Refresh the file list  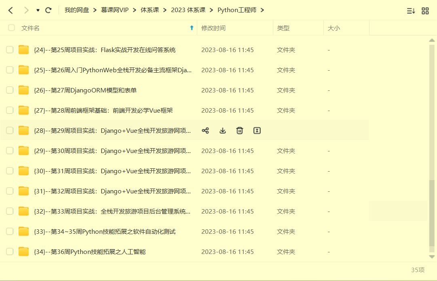point(49,10)
